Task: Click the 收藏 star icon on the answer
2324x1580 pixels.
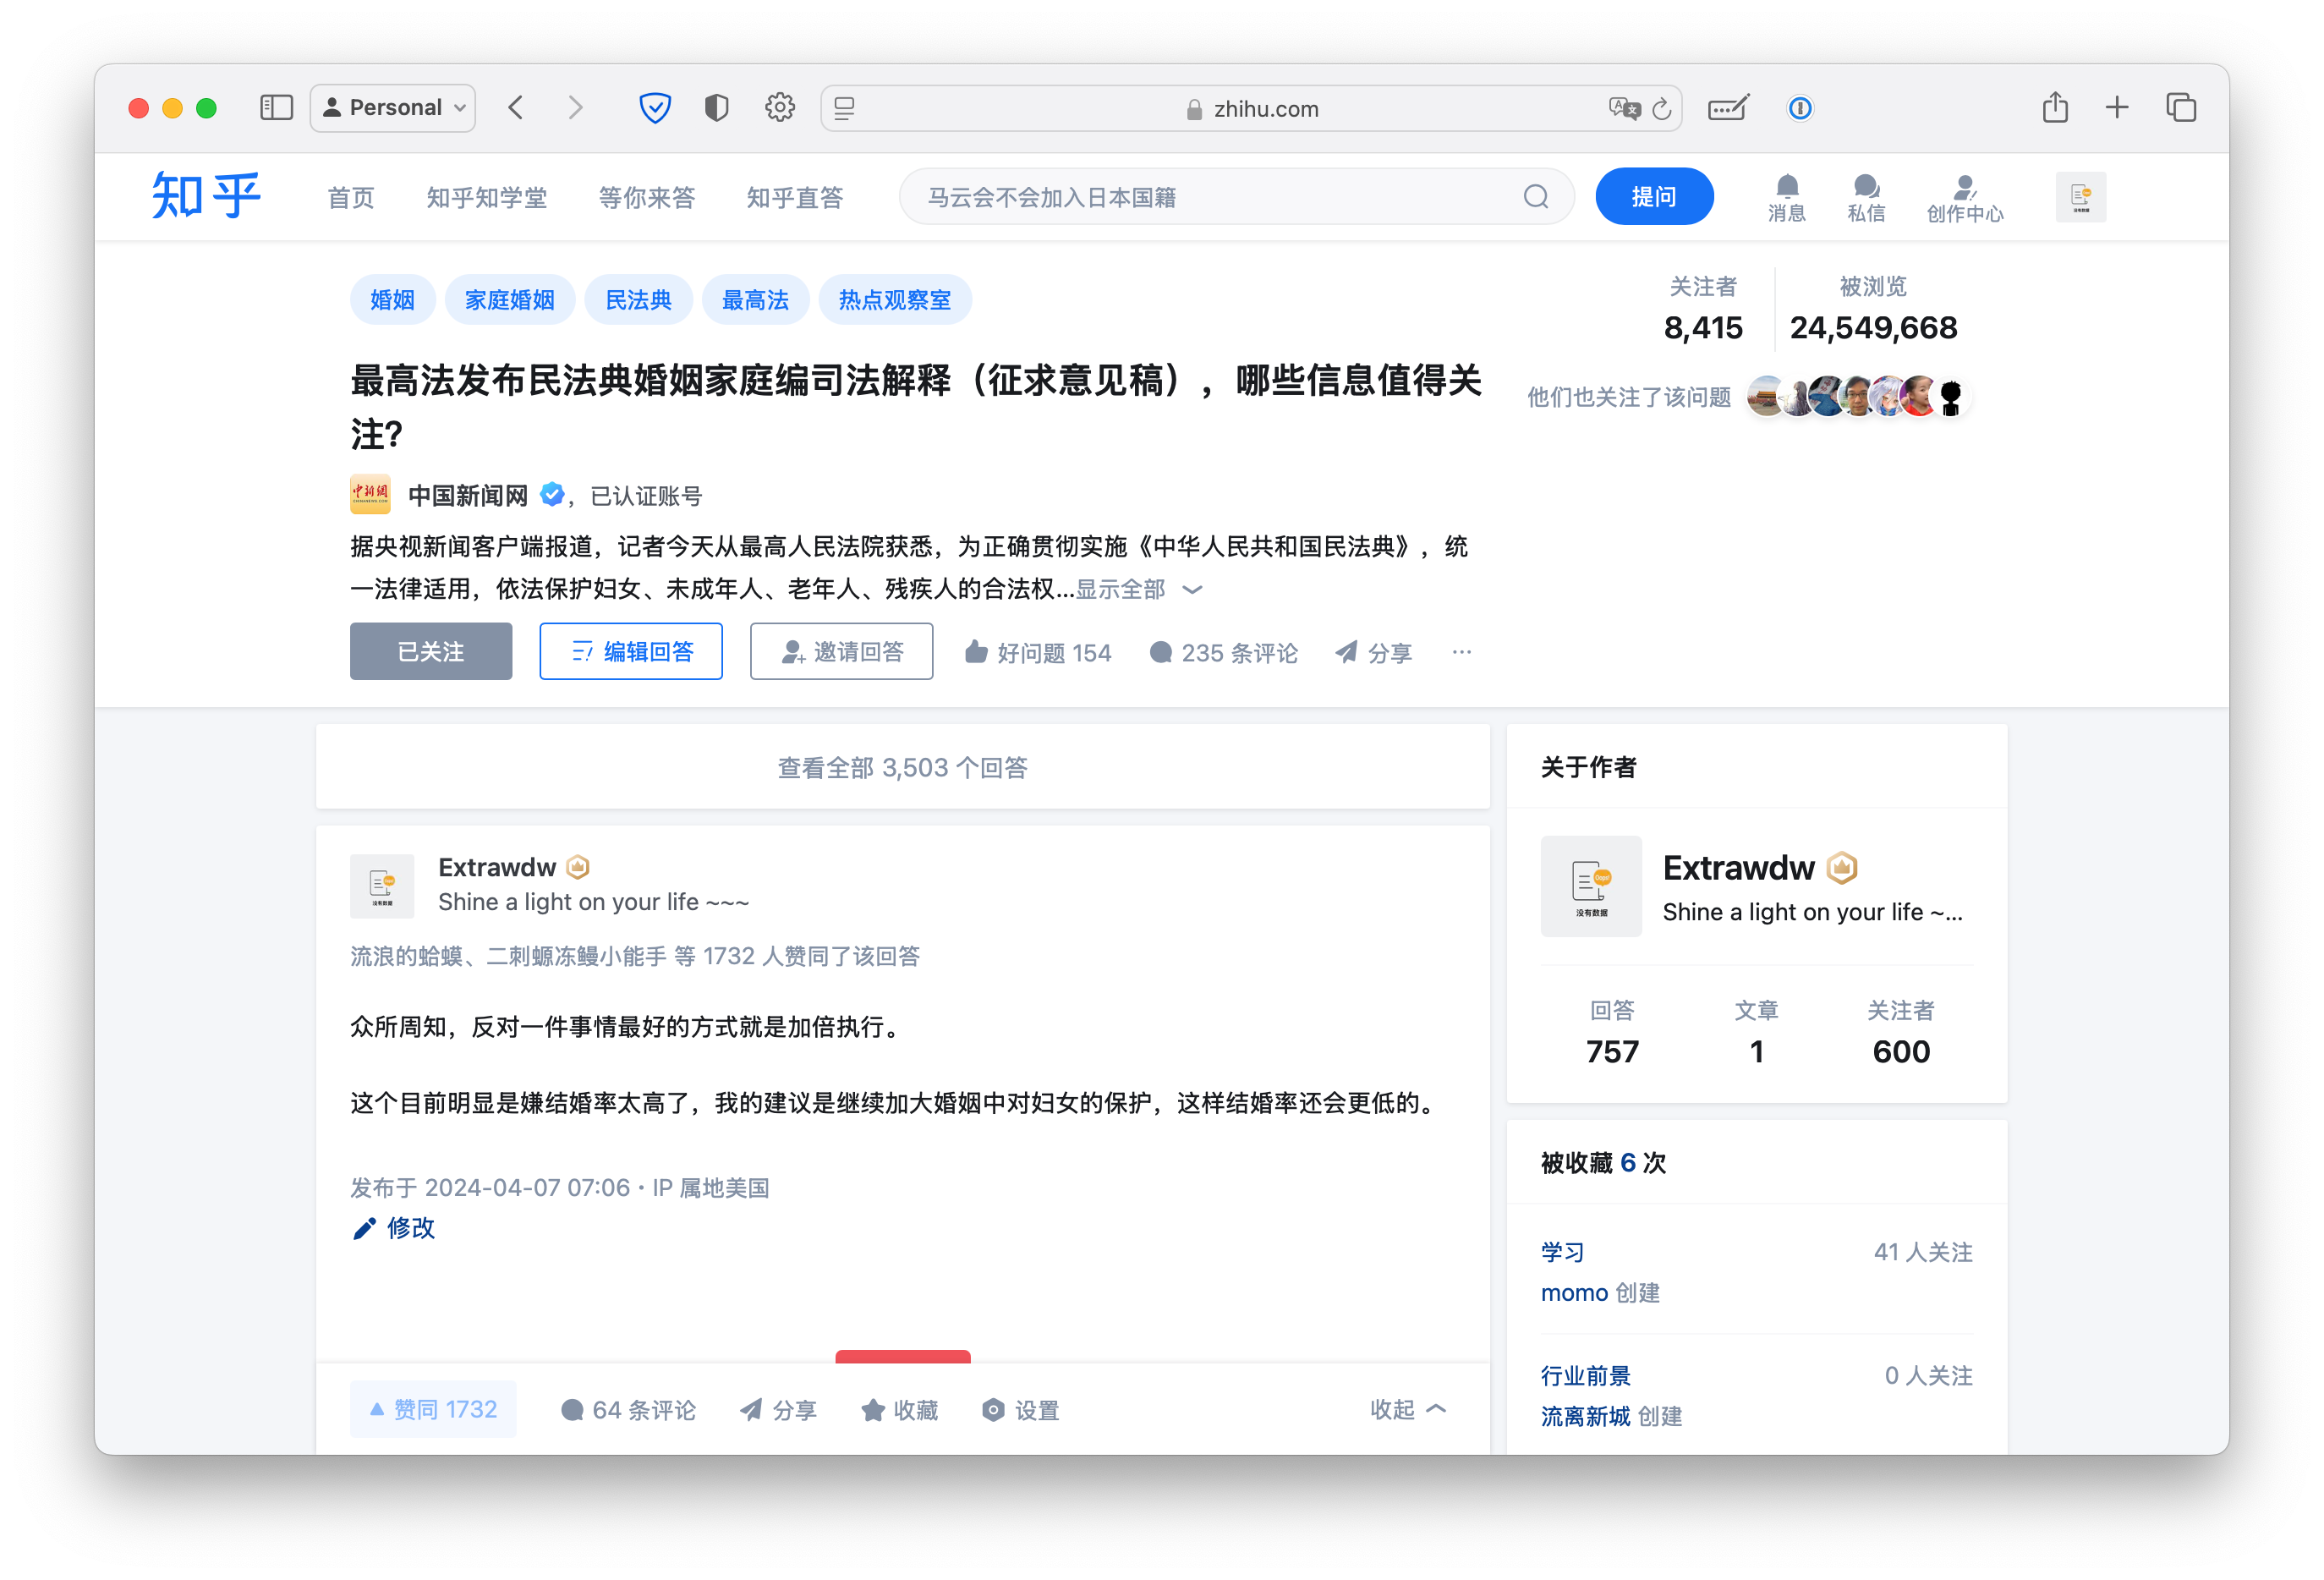Action: coord(873,1409)
